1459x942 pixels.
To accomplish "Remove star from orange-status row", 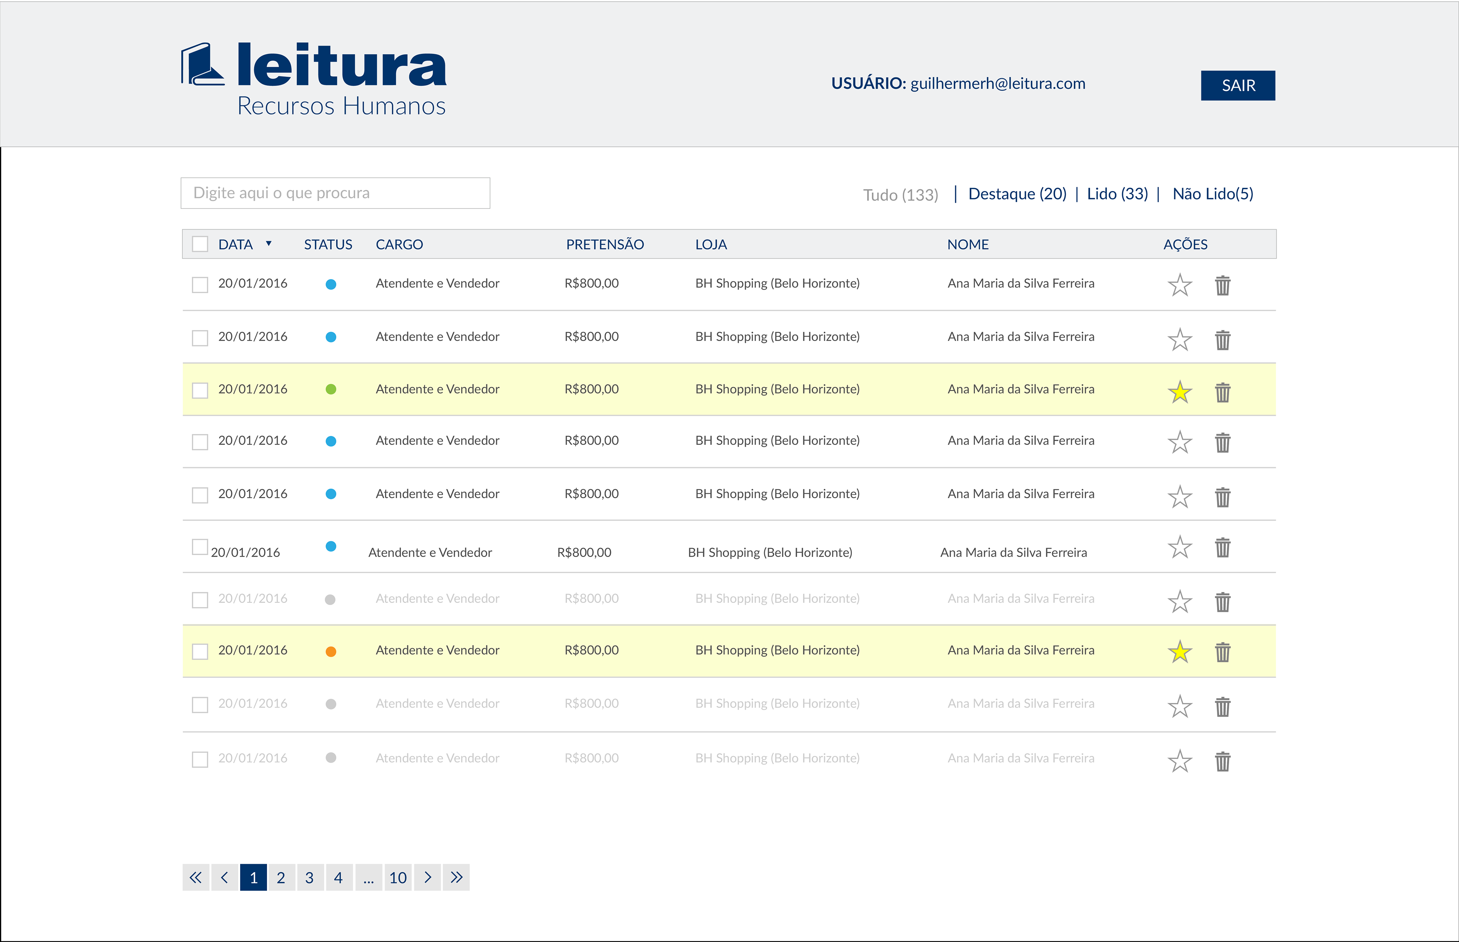I will pyautogui.click(x=1179, y=652).
